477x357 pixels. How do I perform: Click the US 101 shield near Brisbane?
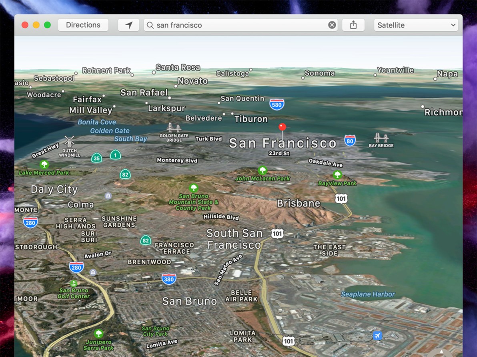tap(341, 198)
